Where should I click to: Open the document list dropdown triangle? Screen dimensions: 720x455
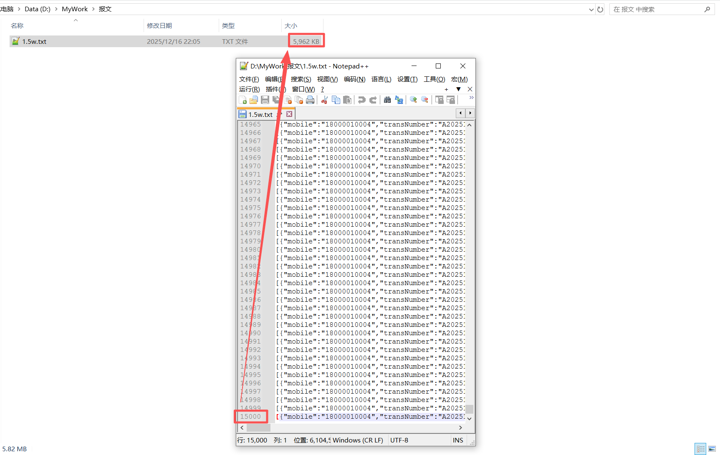(x=458, y=89)
